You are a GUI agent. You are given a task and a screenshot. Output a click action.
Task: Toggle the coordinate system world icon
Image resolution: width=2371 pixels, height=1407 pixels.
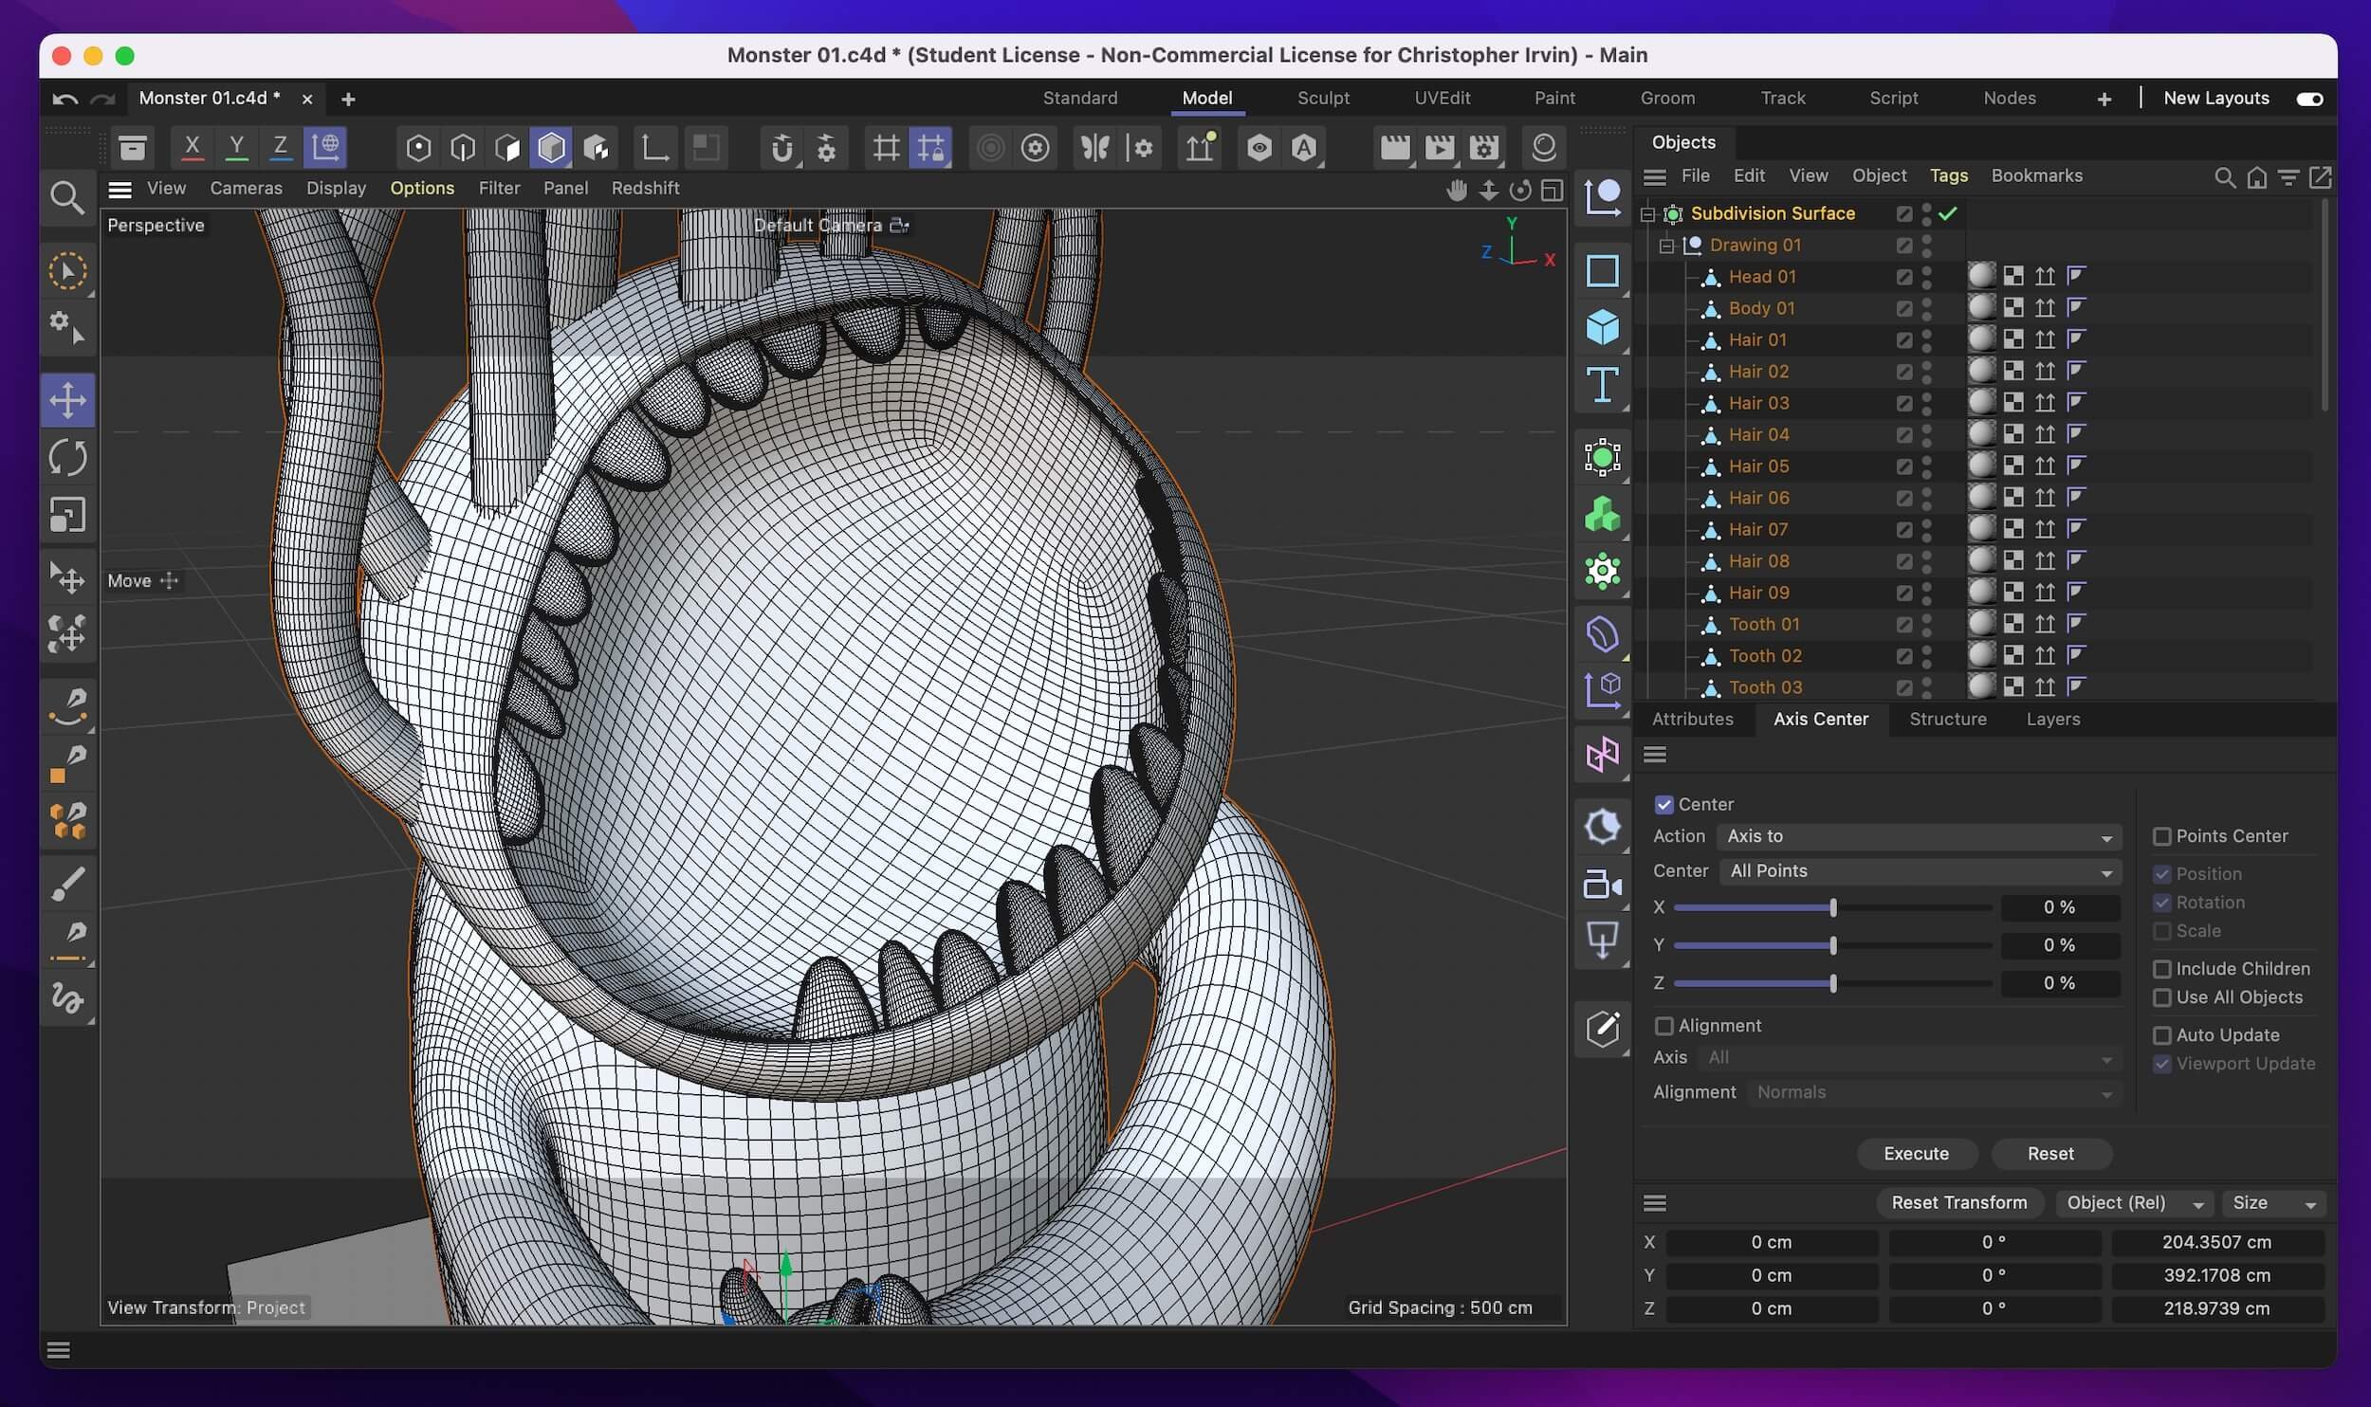point(325,147)
